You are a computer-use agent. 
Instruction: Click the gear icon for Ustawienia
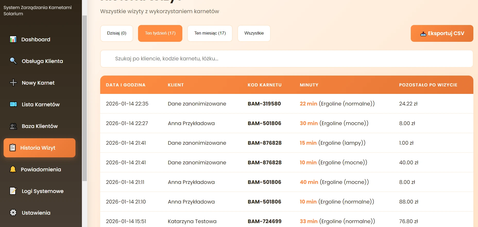[x=13, y=213]
